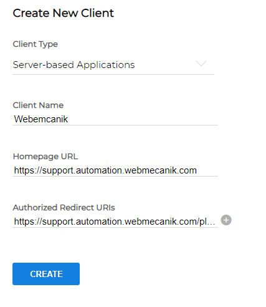Screen dimensions: 266x307
Task: Click the word Applications in Client Type selector
Action: [106, 65]
